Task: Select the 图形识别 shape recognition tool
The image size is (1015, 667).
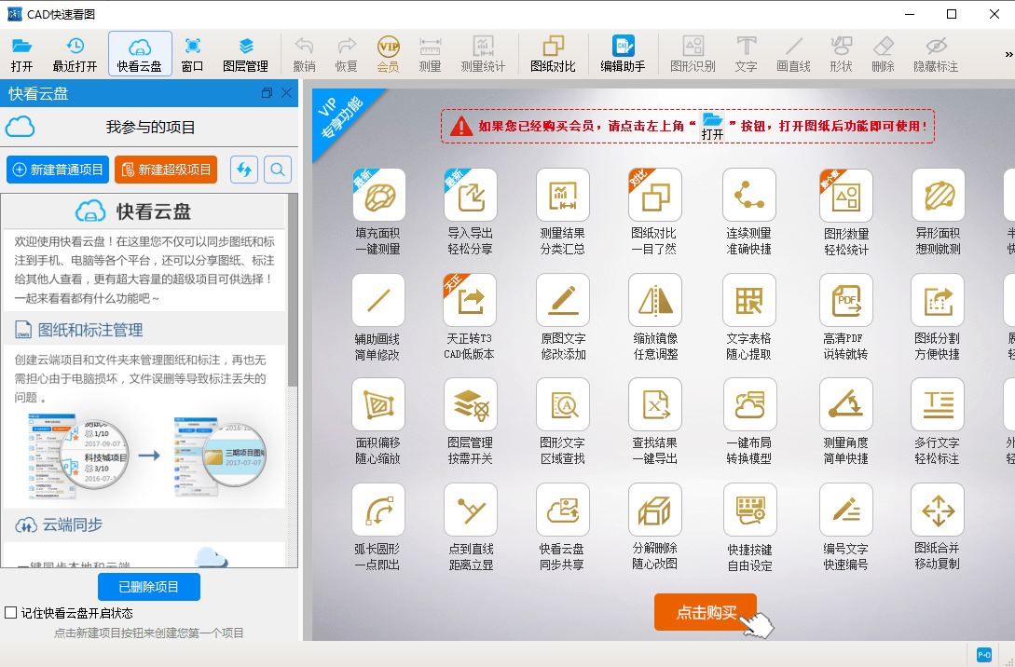Action: pyautogui.click(x=693, y=54)
